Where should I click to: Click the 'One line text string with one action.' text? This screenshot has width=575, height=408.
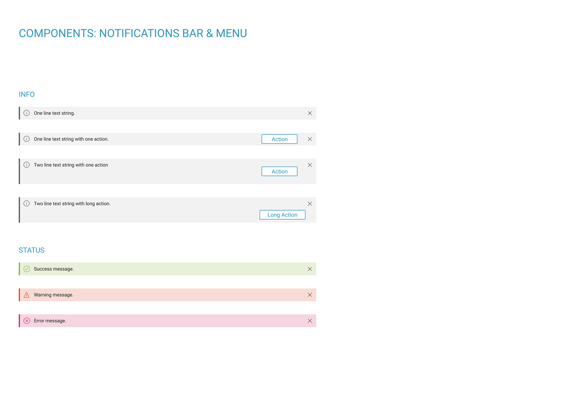(71, 139)
